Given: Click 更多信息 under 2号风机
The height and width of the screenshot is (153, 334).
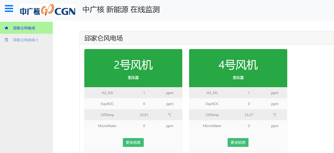Looking at the screenshot, I should pos(133,143).
